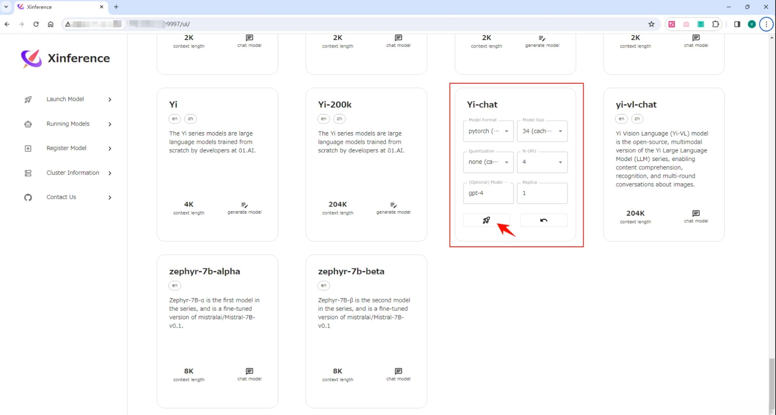Click the chat model icon on yi-vl-chat card
The height and width of the screenshot is (415, 776).
(x=696, y=213)
